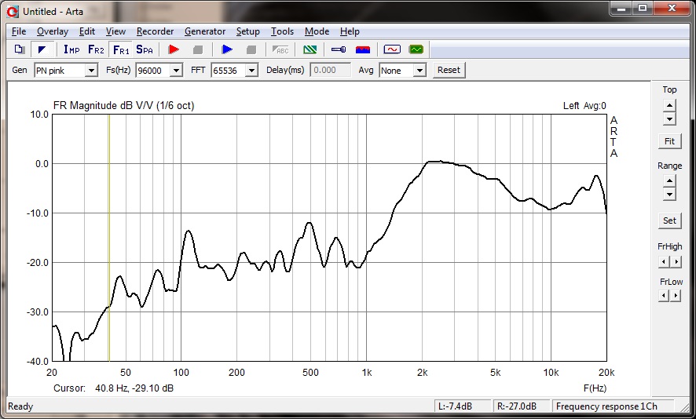This screenshot has width=696, height=419.
Task: Click the stop button beside the red arrow
Action: coord(197,49)
